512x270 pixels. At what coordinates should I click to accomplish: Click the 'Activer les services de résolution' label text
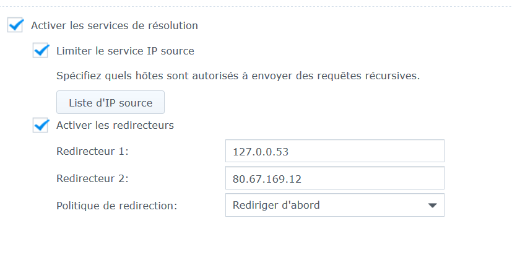[115, 26]
